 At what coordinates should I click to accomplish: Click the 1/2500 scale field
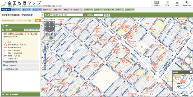(49, 42)
